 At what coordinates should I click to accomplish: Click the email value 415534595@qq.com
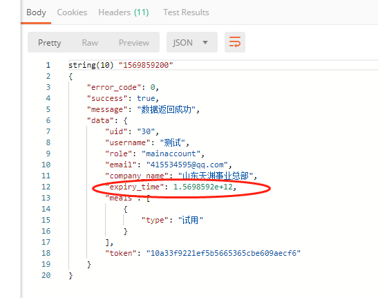tap(187, 165)
